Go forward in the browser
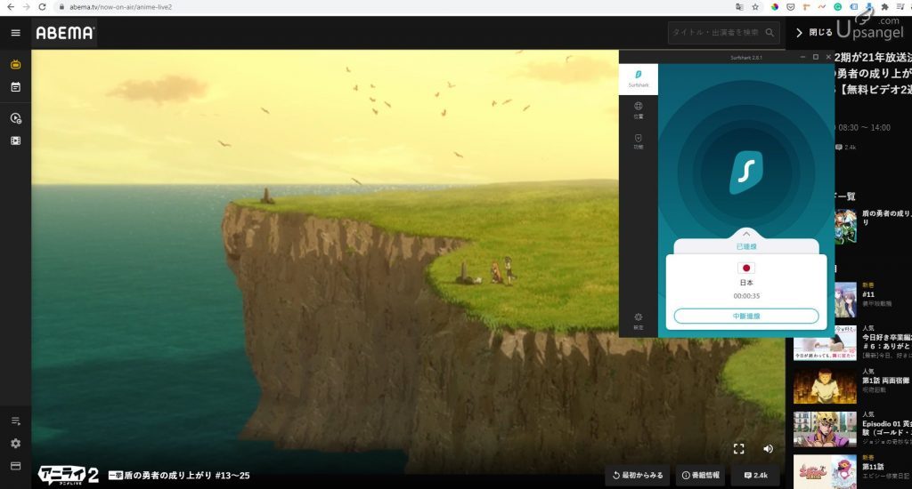The width and height of the screenshot is (912, 489). [26, 7]
